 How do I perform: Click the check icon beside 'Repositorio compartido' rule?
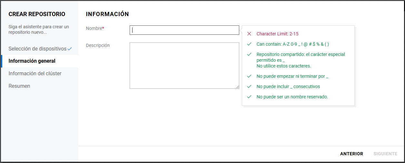click(249, 54)
